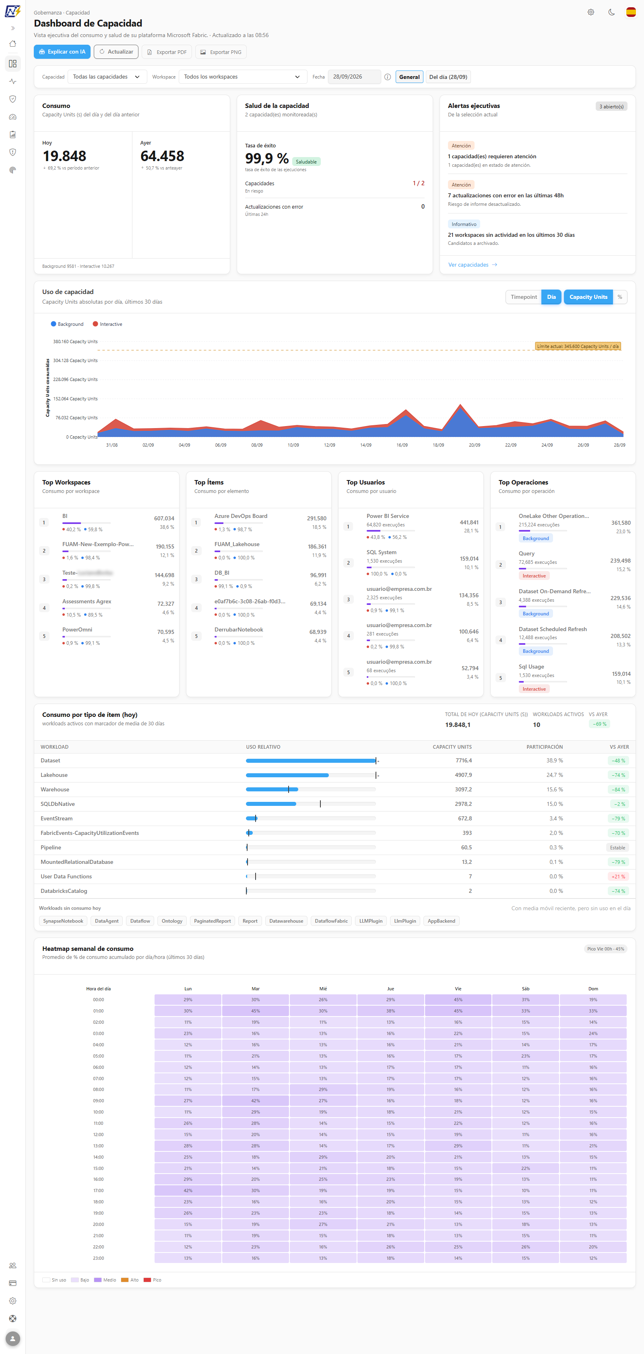Screen dimensions: 644x1354
Task: Toggle Background series in chart legend
Action: [x=67, y=324]
